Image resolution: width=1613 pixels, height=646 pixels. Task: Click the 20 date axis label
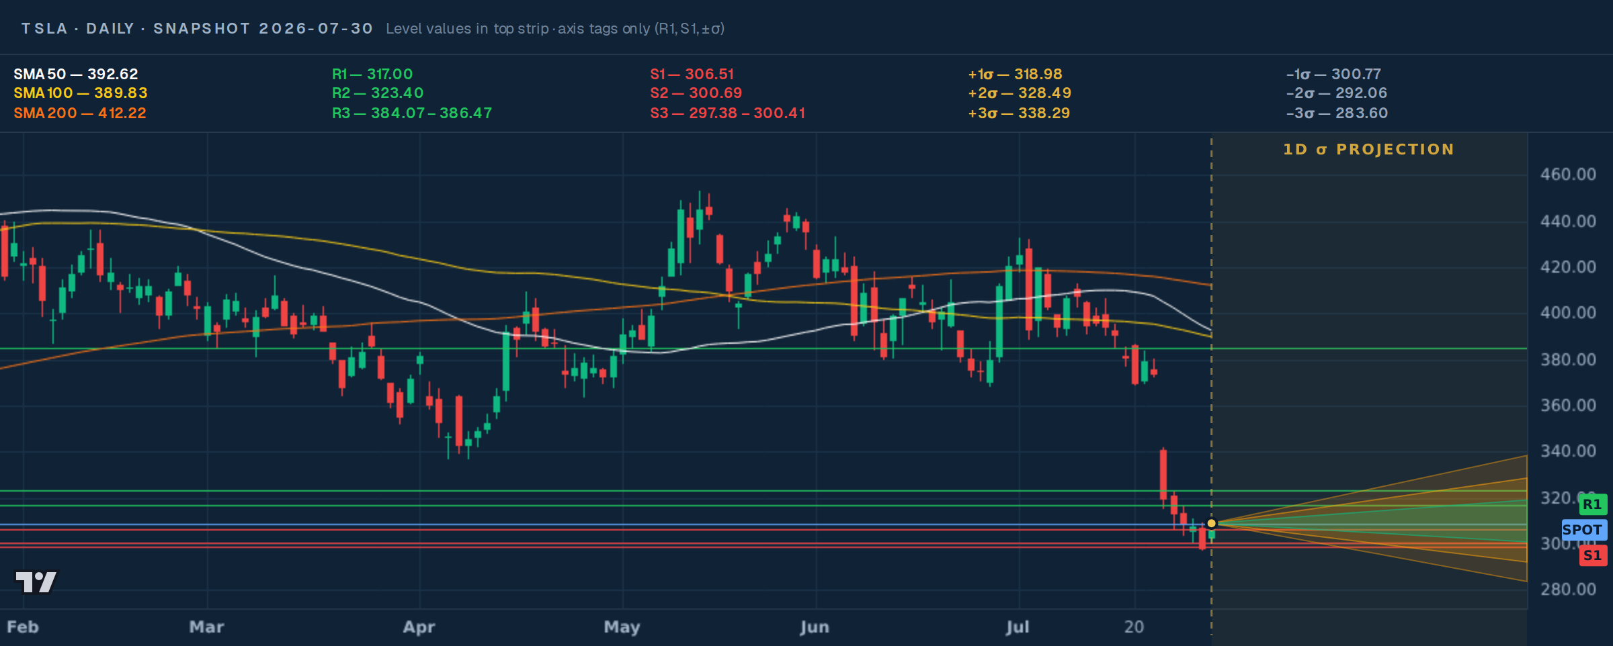(x=1134, y=627)
